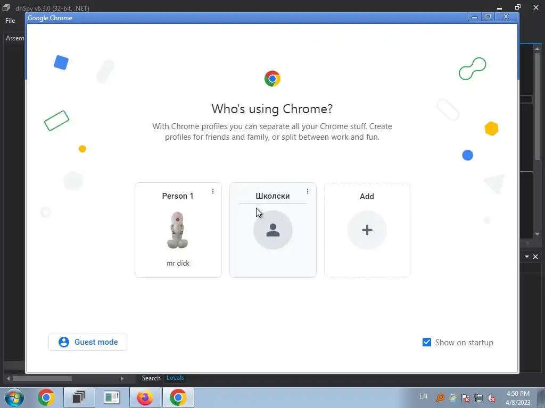Switch to dnSpy Locals tab
The width and height of the screenshot is (545, 408).
point(175,378)
